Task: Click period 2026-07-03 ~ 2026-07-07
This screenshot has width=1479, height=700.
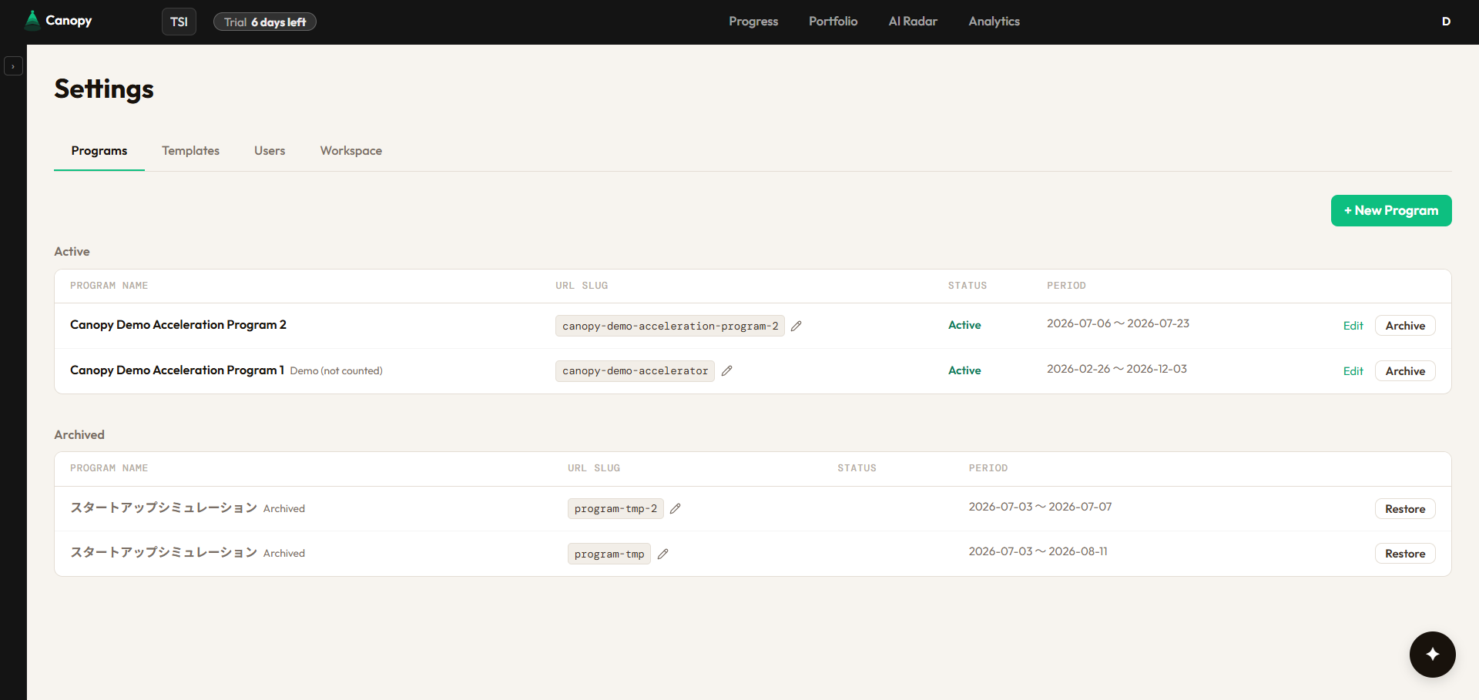Action: (1040, 507)
